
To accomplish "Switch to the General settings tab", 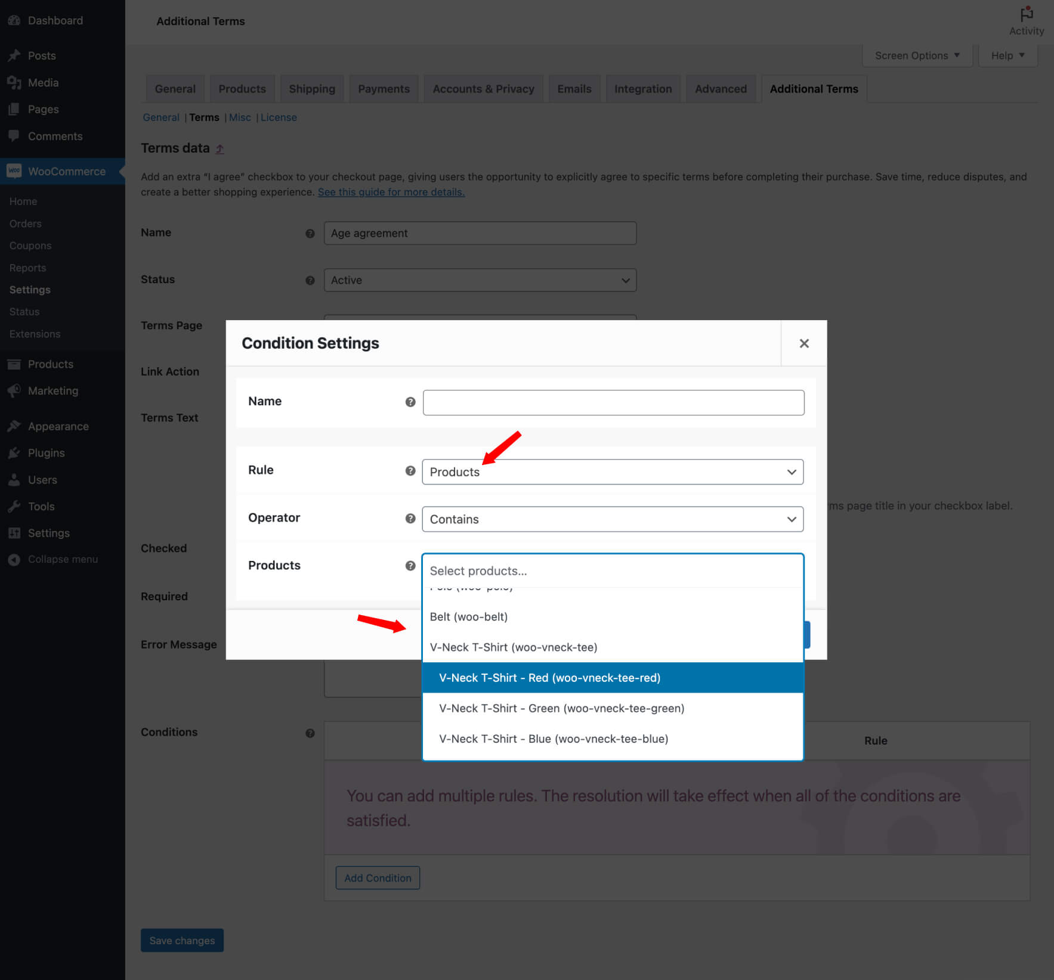I will click(175, 89).
